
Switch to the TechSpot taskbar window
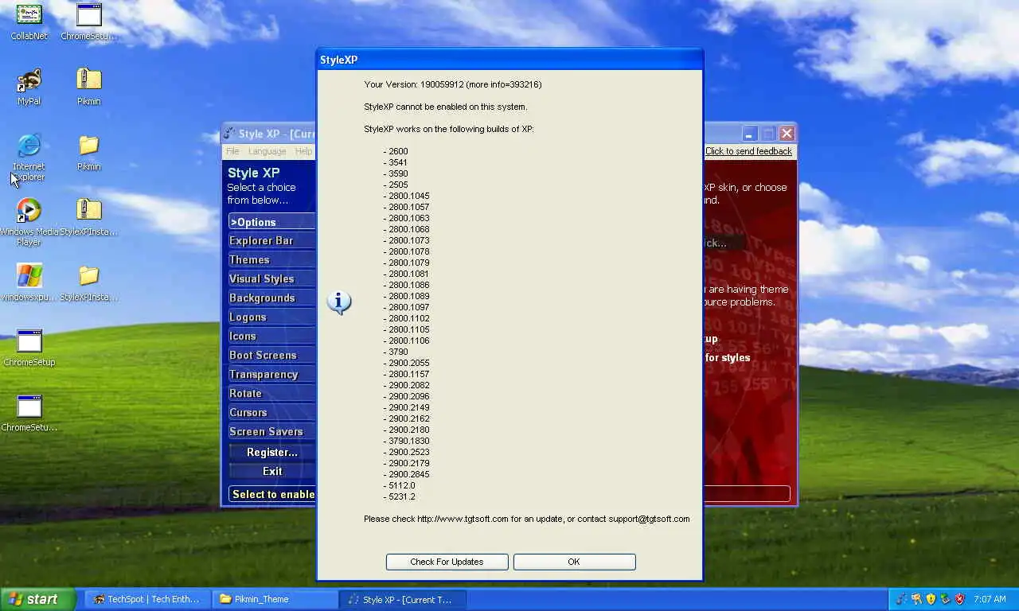[146, 599]
